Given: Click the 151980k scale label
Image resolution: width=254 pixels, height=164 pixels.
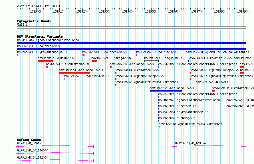Looking at the screenshot, I should point(220,11).
